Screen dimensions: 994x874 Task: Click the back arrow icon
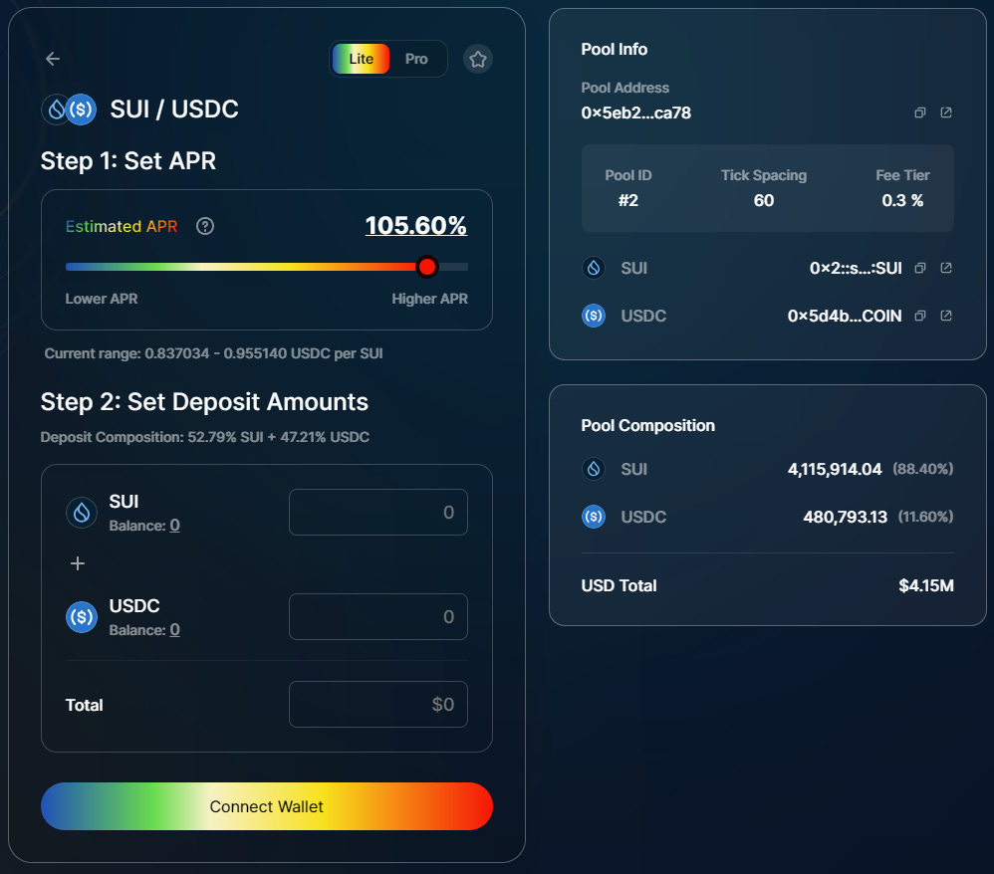click(x=53, y=59)
